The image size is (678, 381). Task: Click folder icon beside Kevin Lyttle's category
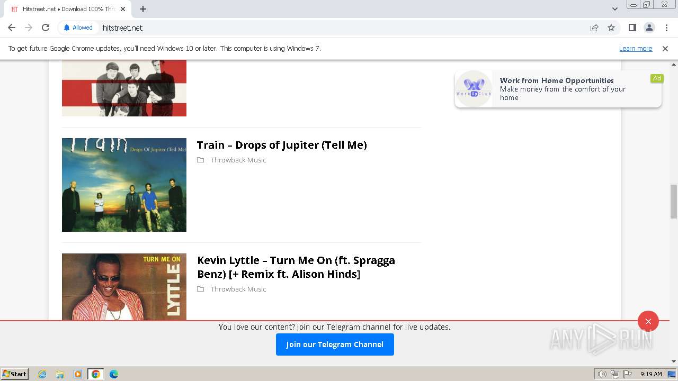201,289
